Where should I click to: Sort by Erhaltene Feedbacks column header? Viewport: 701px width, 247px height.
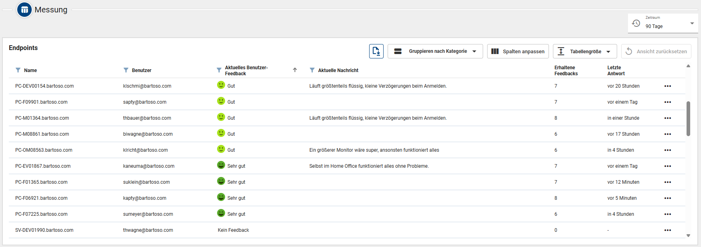566,70
